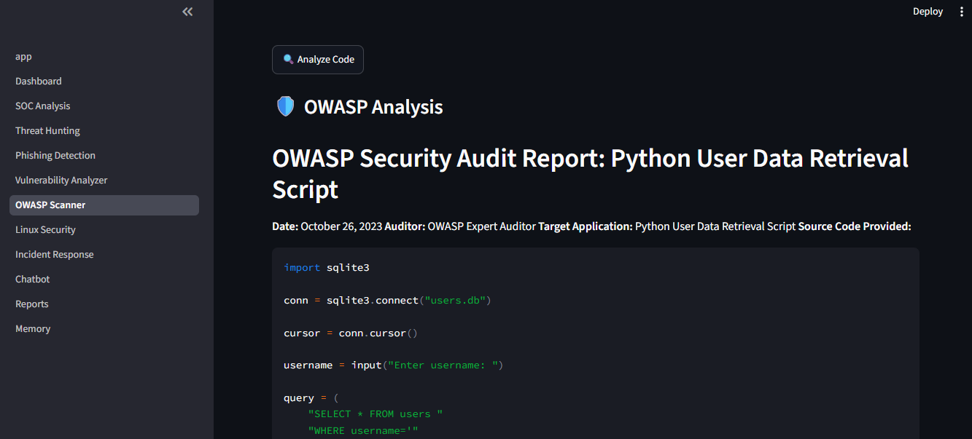972x439 pixels.
Task: Open the Linux Security page
Action: coord(104,230)
